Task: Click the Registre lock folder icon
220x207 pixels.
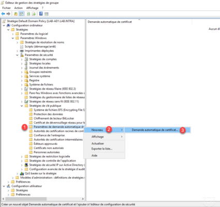Action: (26, 80)
